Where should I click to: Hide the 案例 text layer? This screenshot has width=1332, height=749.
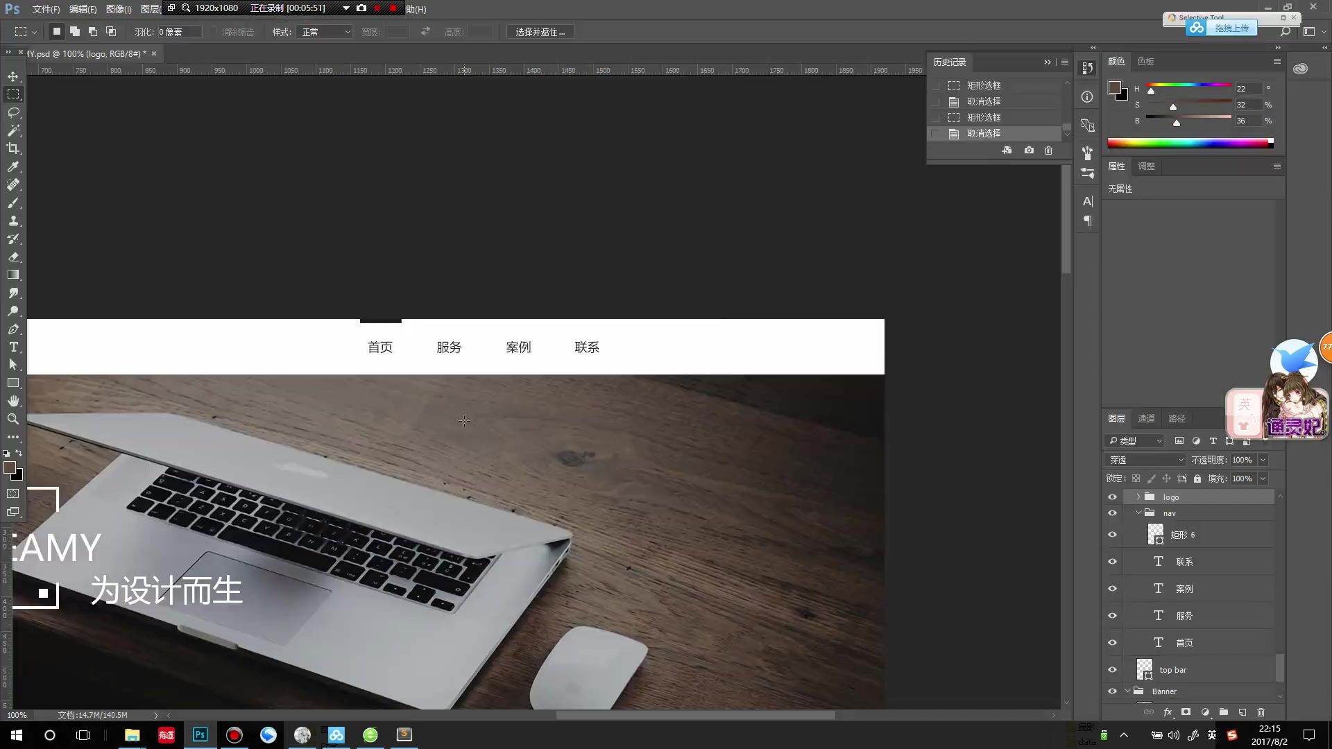click(1112, 589)
